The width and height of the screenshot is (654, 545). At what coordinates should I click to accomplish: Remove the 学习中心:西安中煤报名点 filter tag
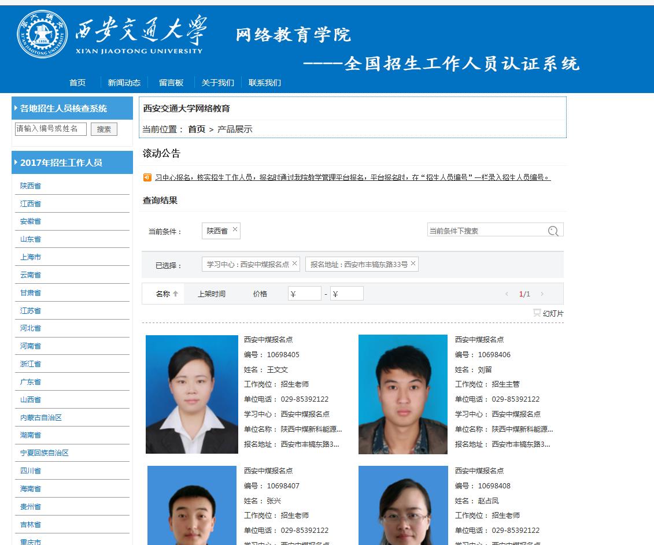point(294,263)
